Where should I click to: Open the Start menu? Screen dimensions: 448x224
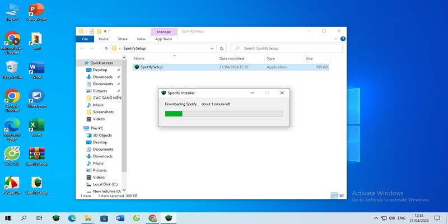(x=8, y=218)
